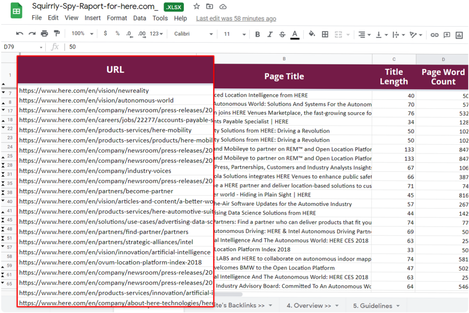Insert a link
The width and height of the screenshot is (469, 313).
434,35
